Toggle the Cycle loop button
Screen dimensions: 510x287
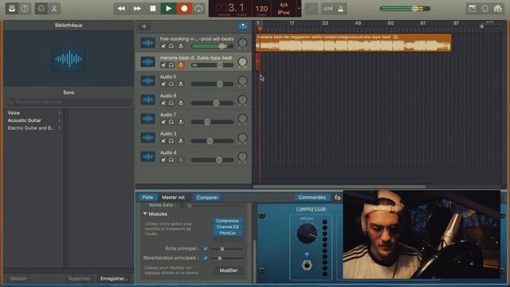pos(198,9)
